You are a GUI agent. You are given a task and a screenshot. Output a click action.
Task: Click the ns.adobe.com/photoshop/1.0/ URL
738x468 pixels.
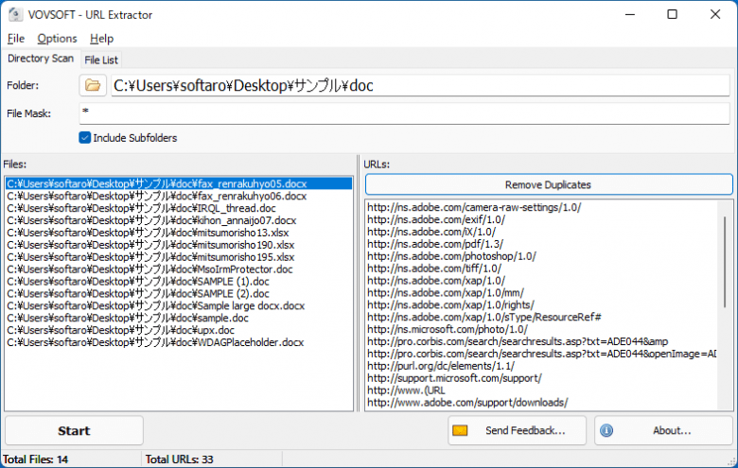click(451, 256)
